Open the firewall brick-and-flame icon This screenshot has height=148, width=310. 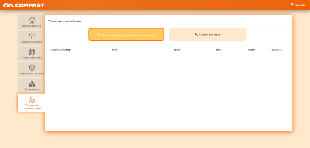32,84
